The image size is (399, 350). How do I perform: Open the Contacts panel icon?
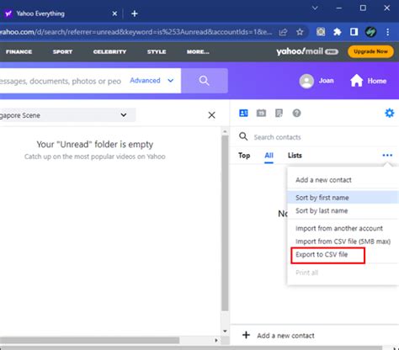[243, 113]
